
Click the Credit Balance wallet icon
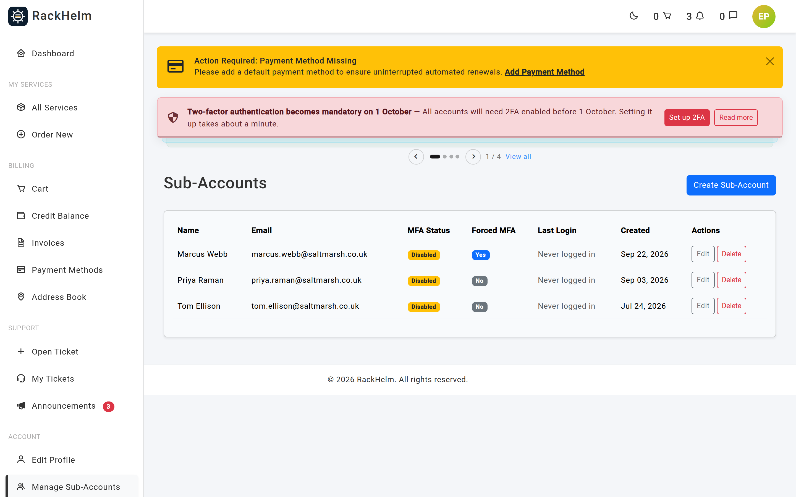(21, 216)
